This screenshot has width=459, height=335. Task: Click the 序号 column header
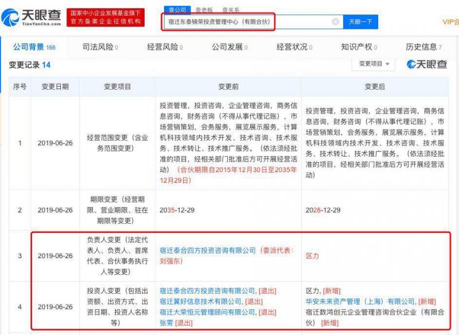[x=20, y=87]
